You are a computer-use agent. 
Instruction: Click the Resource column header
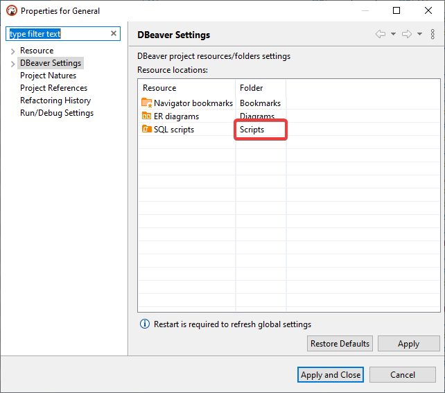tap(186, 88)
